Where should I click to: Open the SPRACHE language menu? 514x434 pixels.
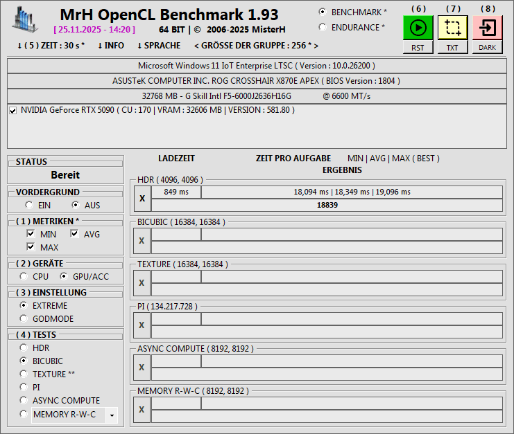point(159,46)
